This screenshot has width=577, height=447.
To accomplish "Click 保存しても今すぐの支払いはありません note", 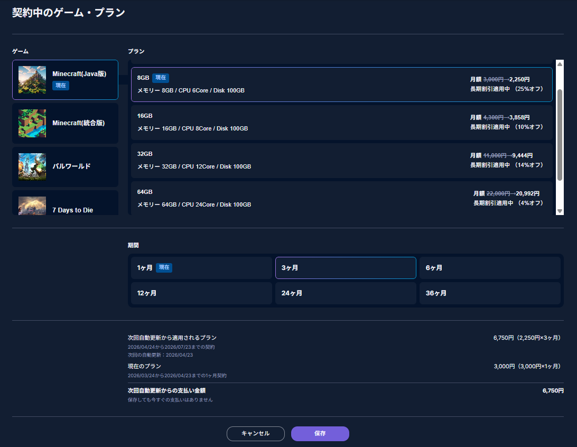I will 170,400.
